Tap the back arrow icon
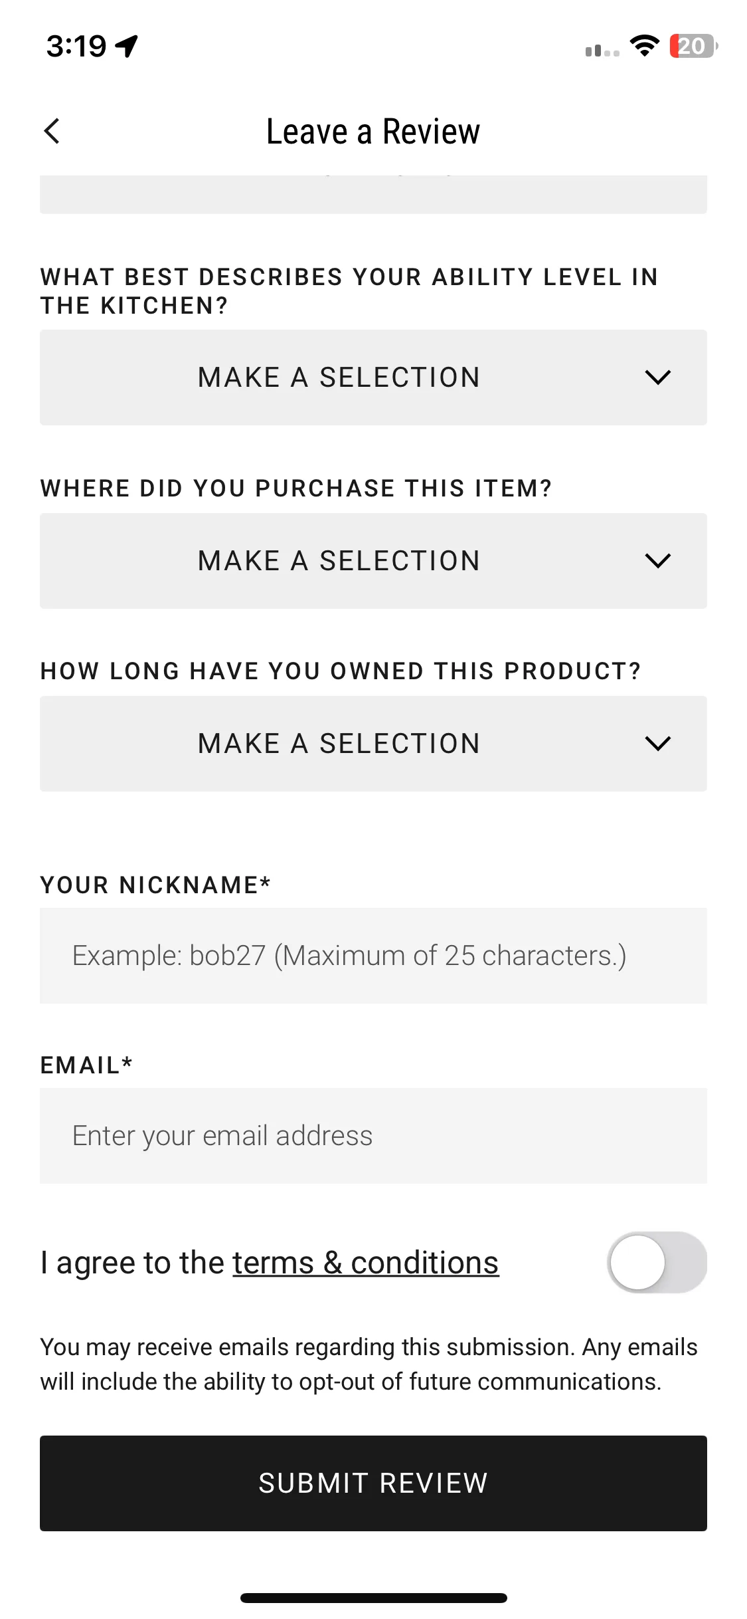Image resolution: width=747 pixels, height=1619 pixels. [x=52, y=131]
